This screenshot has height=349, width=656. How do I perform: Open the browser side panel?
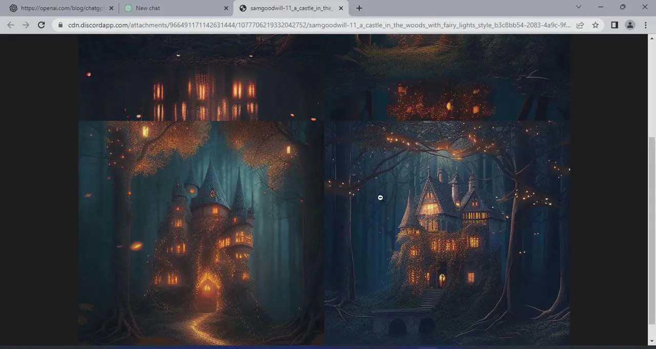[614, 25]
